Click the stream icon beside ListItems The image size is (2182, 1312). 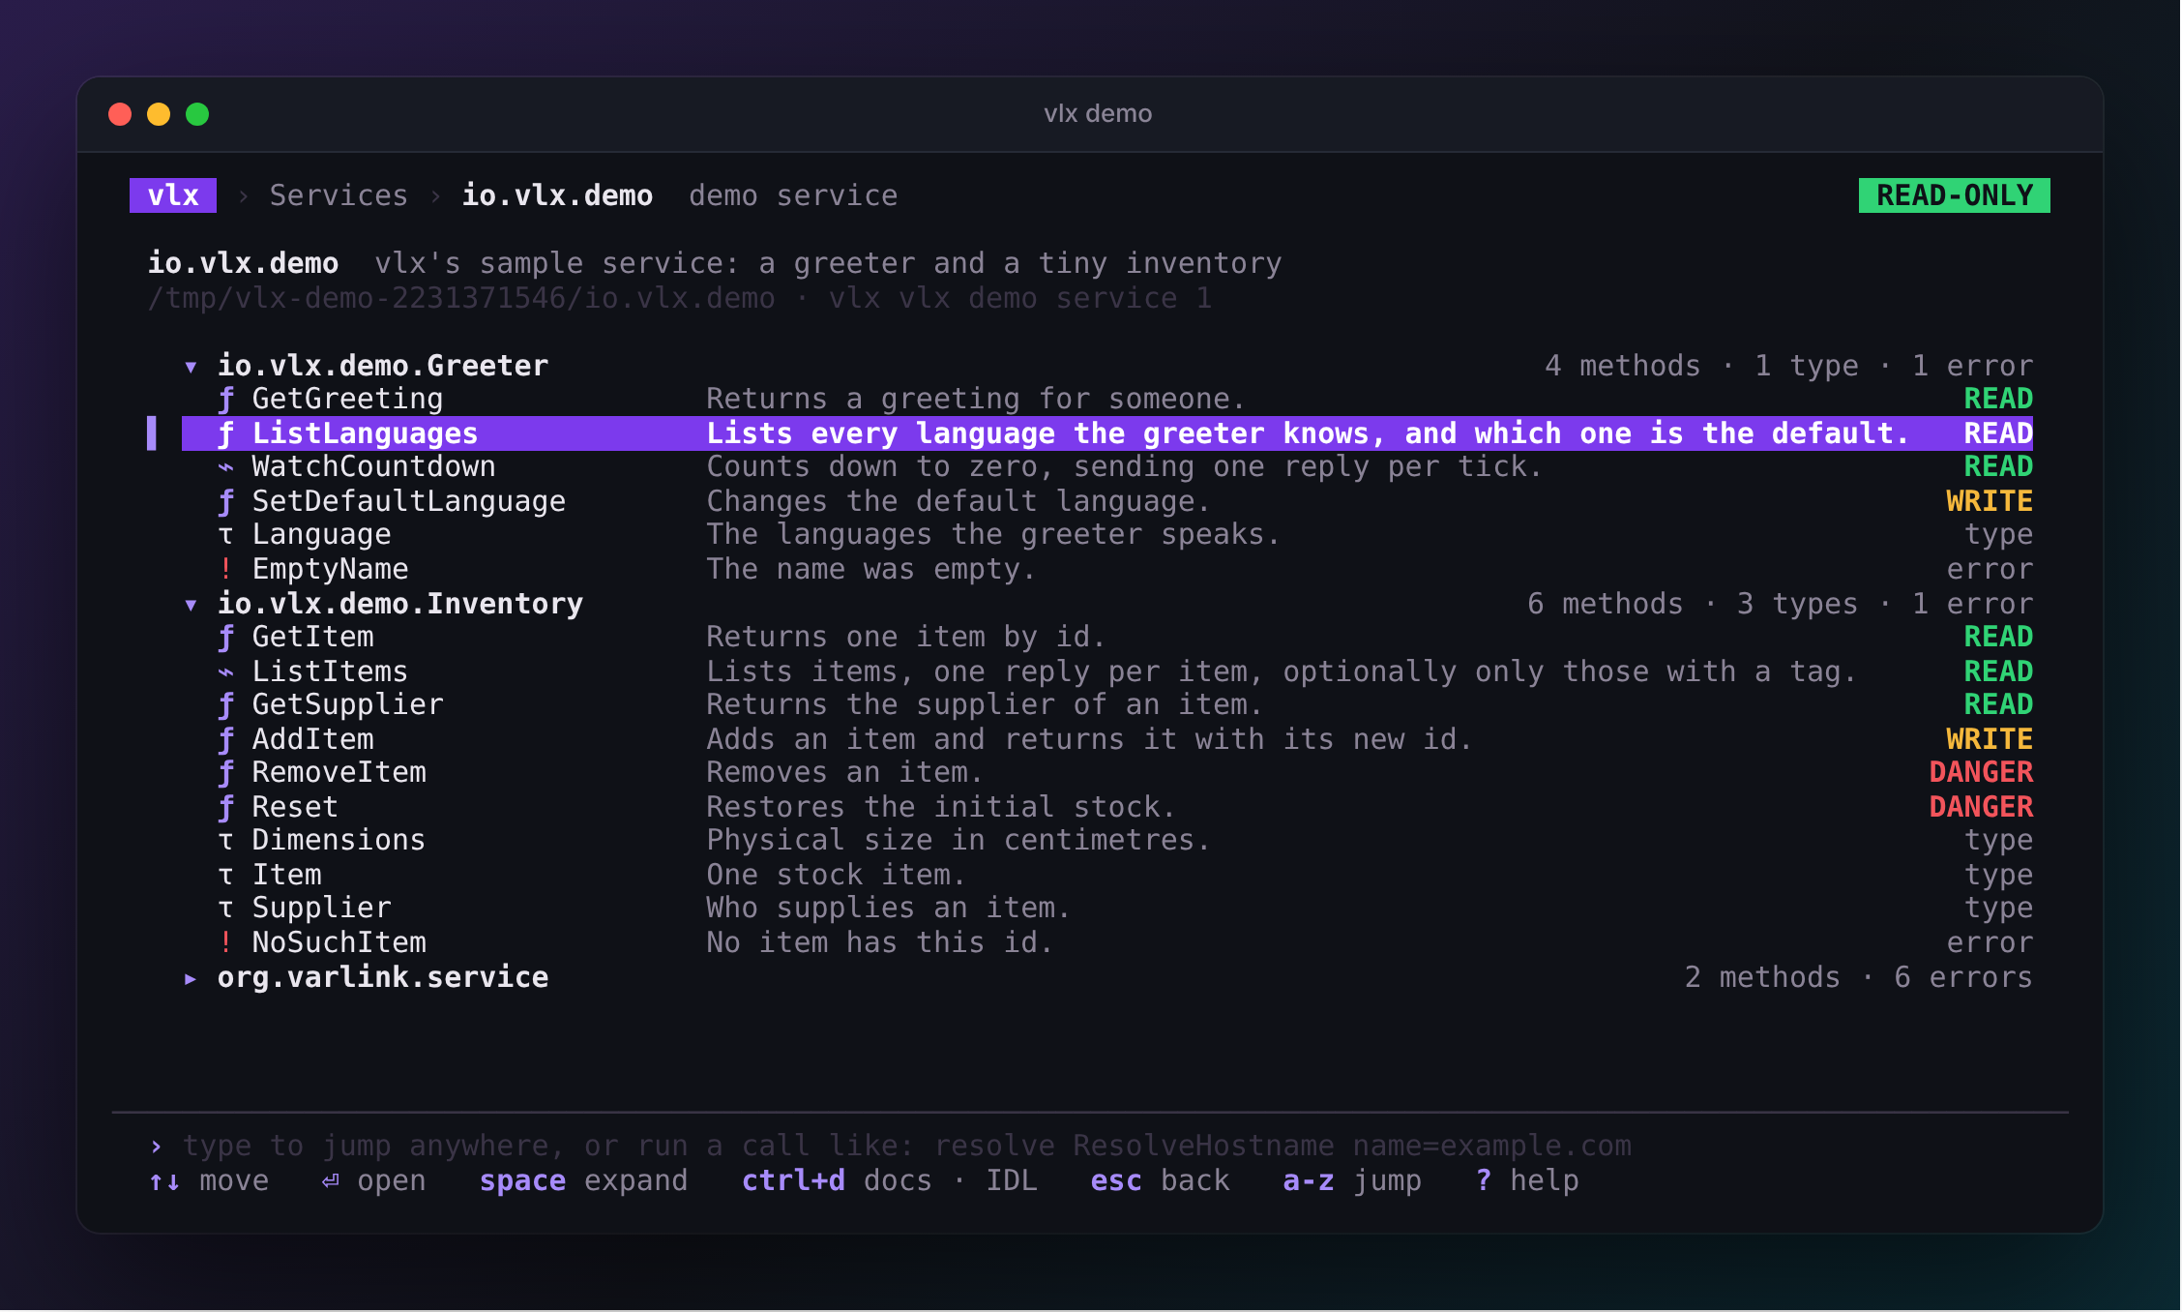[225, 671]
